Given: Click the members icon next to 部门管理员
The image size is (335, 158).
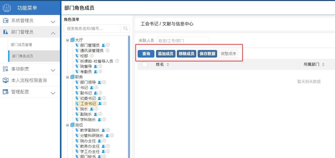Looking at the screenshot, I should click(x=103, y=45).
